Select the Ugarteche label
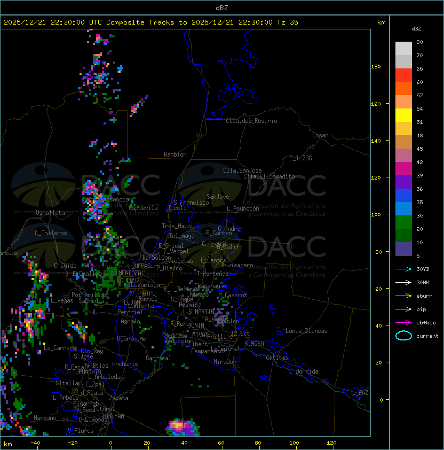444x450 pixels. 132,339
